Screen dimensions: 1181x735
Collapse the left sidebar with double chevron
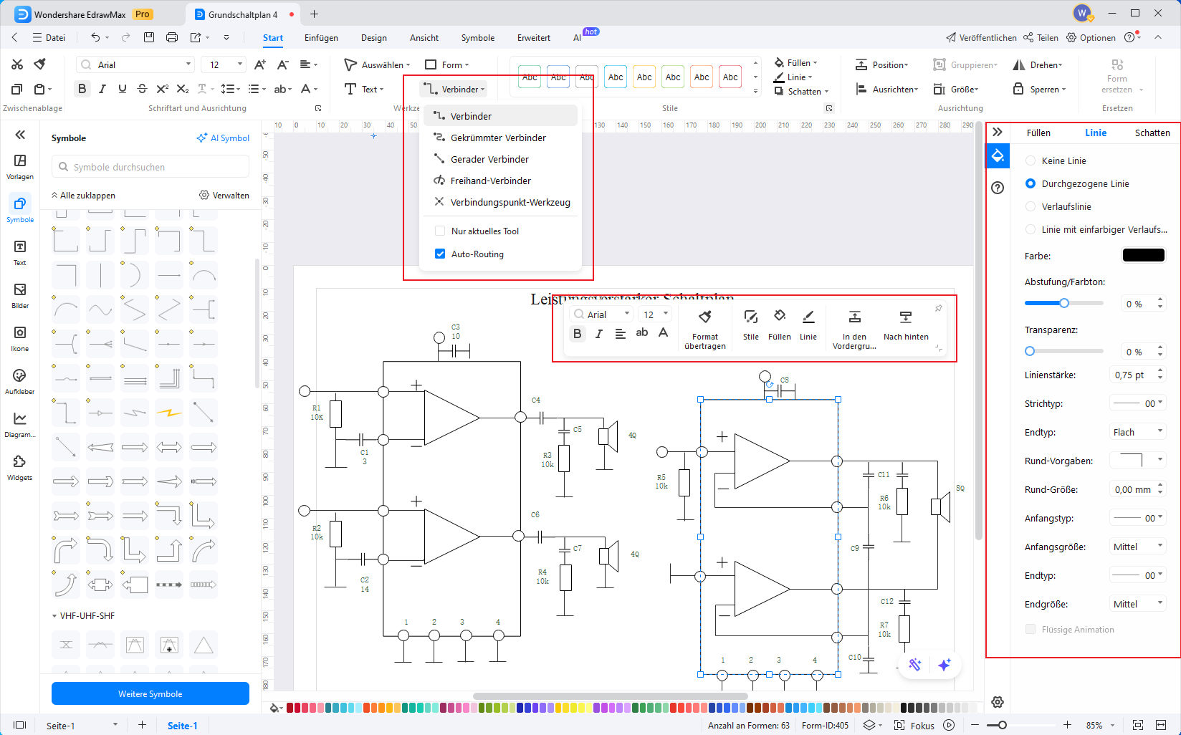click(x=20, y=135)
